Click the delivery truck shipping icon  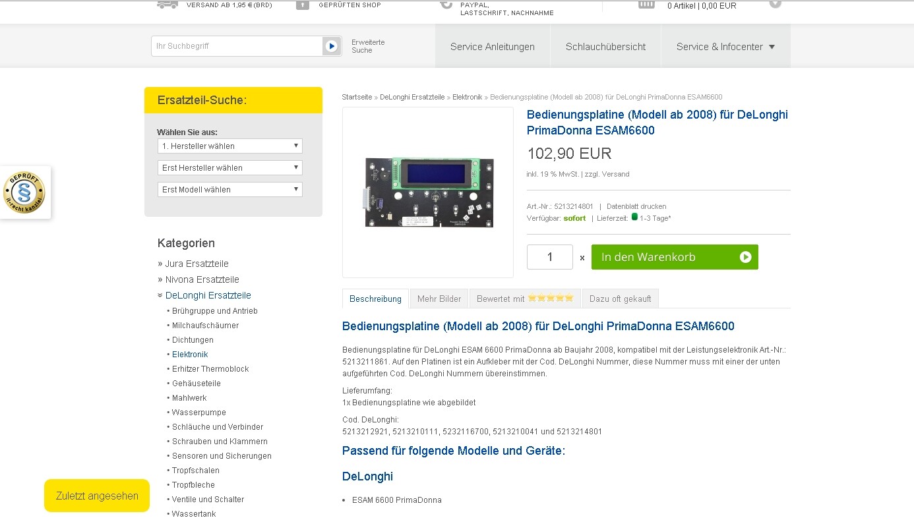click(167, 4)
